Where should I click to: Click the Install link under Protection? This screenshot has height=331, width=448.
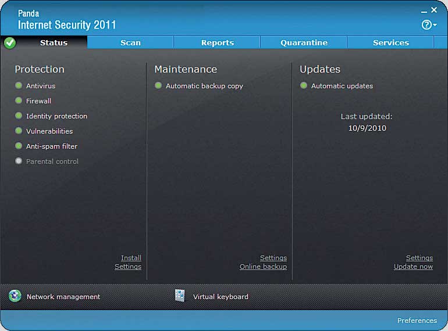(x=131, y=258)
